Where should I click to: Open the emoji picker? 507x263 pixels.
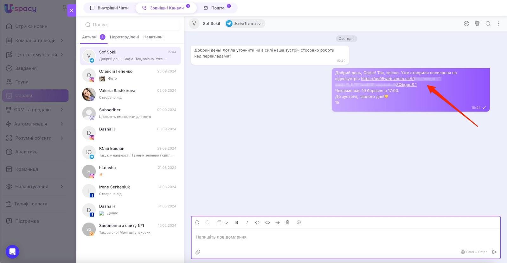[298, 222]
